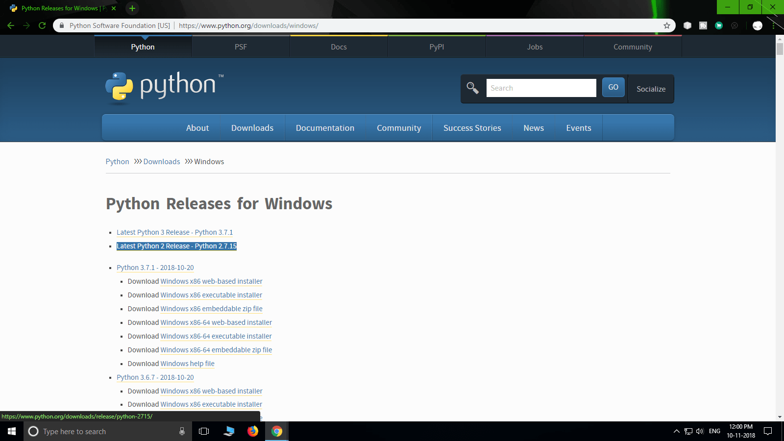Image resolution: width=784 pixels, height=441 pixels.
Task: Open the Documentation menu
Action: [x=325, y=128]
